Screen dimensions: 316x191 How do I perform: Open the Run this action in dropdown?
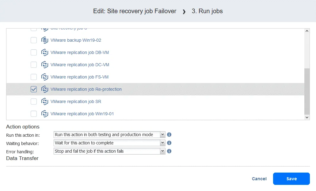coord(162,134)
